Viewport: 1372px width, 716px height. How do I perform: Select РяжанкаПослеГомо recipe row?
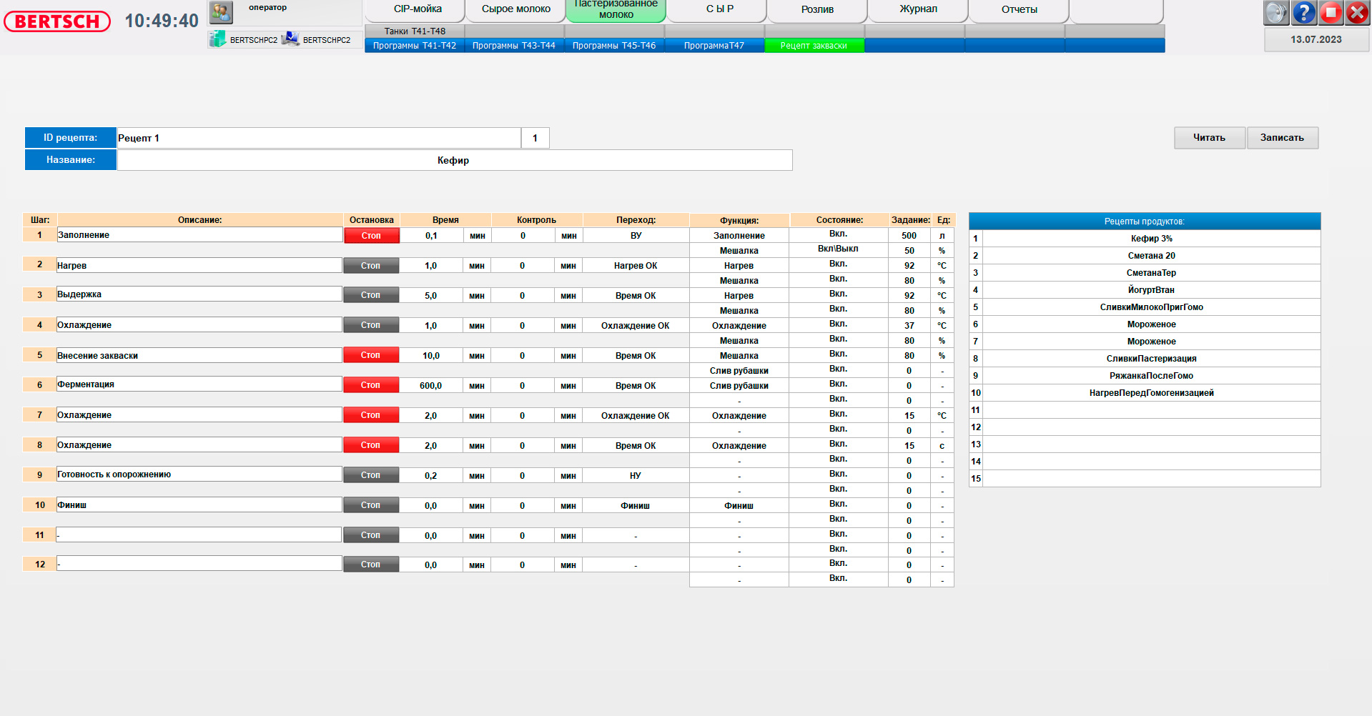(1151, 376)
